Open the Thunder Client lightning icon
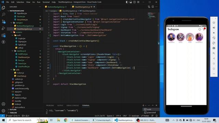Image resolution: width=219 pixels, height=123 pixels. [3, 42]
